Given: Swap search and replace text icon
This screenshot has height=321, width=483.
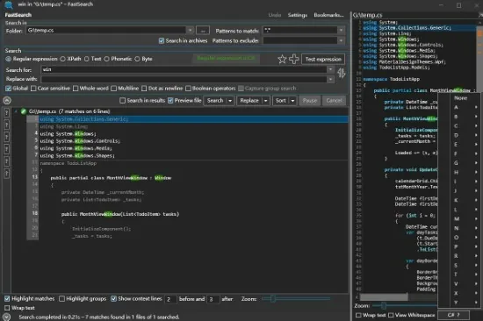Looking at the screenshot, I should (341, 74).
